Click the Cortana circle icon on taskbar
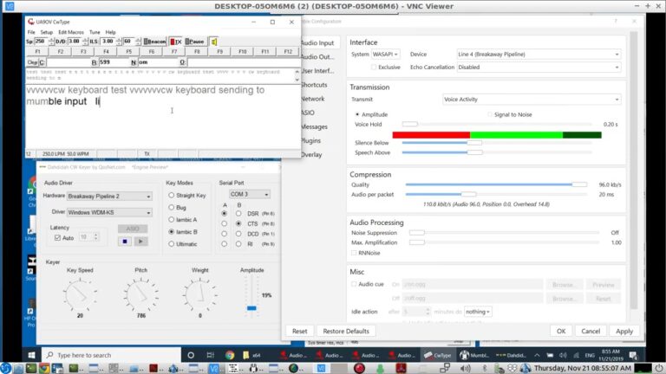666x374 pixels. point(191,355)
